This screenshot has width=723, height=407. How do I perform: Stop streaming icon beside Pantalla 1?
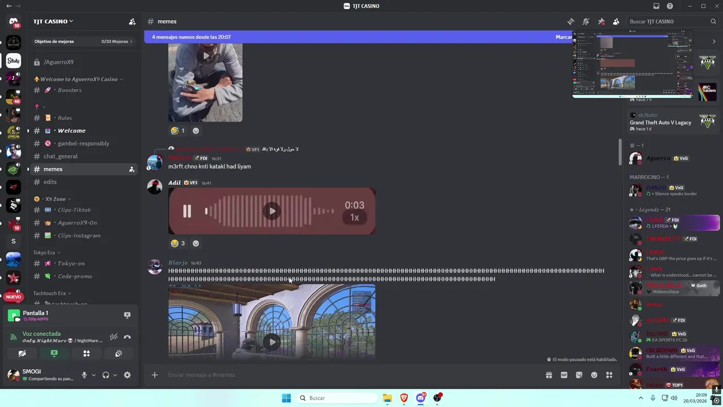coord(127,315)
